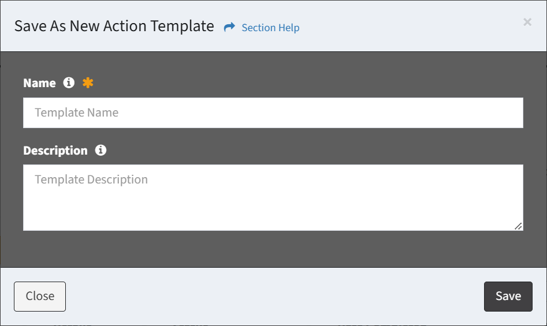Click the info icon beside Description
Screen dimensions: 547x326
click(101, 150)
